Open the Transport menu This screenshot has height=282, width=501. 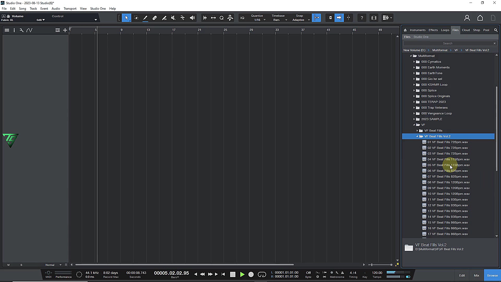coord(70,8)
